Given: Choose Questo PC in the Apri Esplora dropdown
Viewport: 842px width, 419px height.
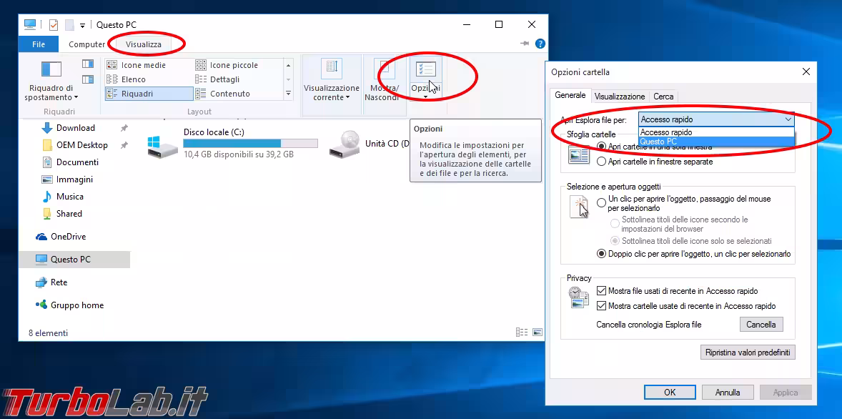Looking at the screenshot, I should (662, 141).
